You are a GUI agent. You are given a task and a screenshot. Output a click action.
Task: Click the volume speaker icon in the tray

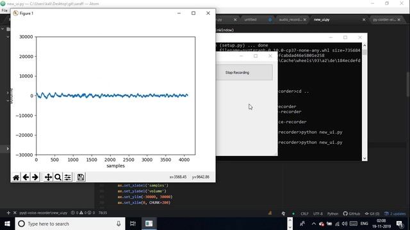[x=345, y=224]
